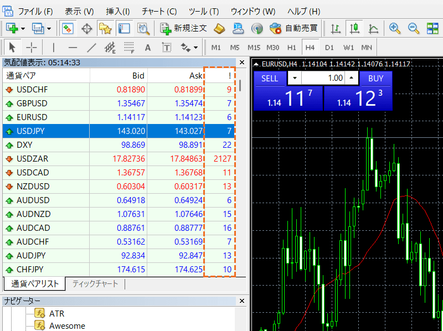Open the cloud VPS hosting icon
The image size is (443, 331).
[x=238, y=28]
